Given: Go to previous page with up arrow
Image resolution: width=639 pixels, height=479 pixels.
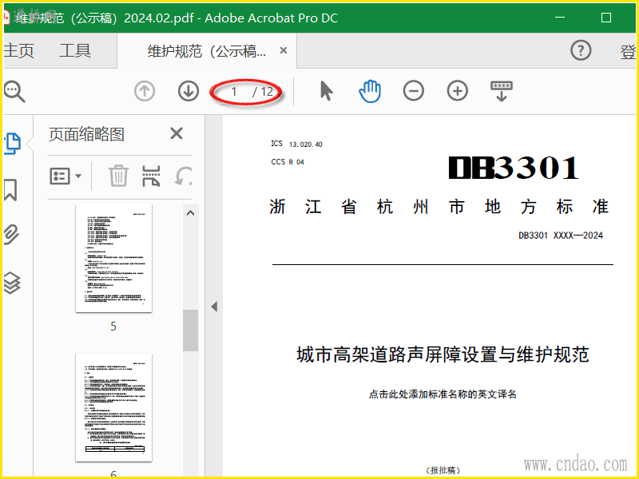Looking at the screenshot, I should point(145,91).
